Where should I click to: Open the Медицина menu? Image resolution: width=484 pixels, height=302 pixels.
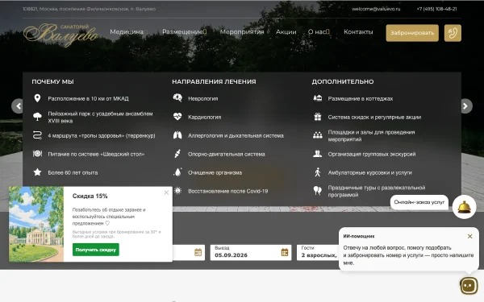127,31
